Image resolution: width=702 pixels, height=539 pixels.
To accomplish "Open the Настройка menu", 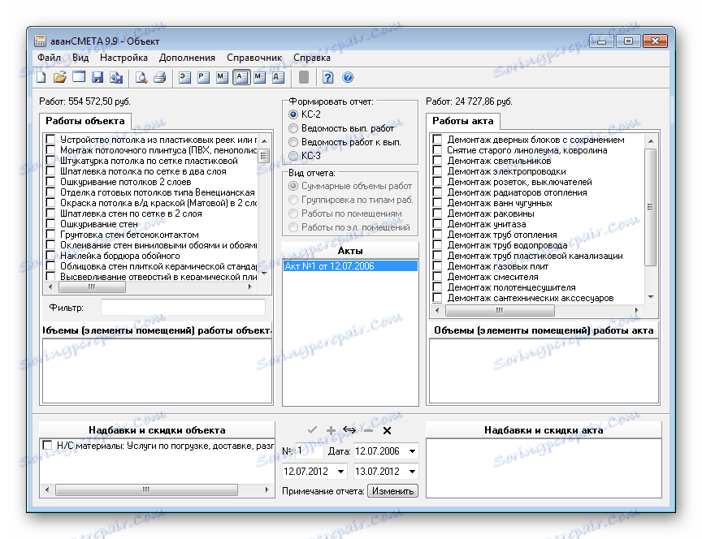I will tap(123, 58).
